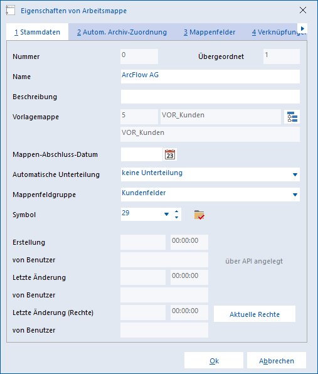The width and height of the screenshot is (318, 374).
Task: Increase the Symbol number with up arrow
Action: [x=176, y=211]
